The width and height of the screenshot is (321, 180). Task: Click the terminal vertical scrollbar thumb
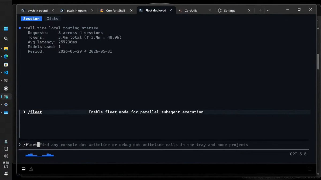pyautogui.click(x=318, y=62)
